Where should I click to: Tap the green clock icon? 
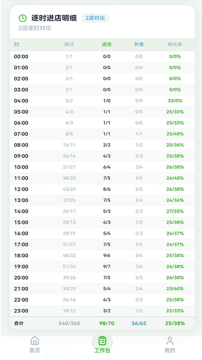(x=23, y=18)
